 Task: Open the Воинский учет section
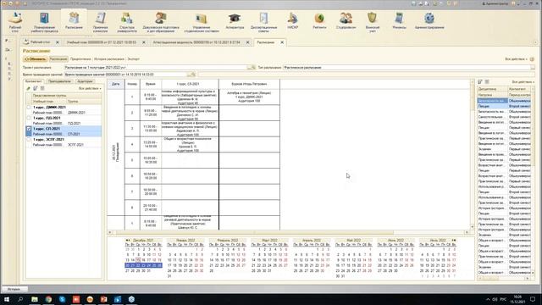tap(373, 22)
